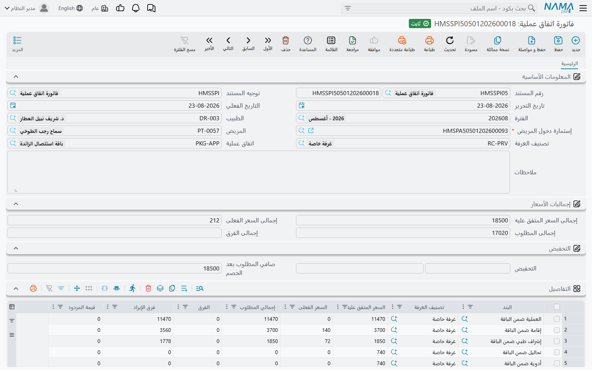Select the الرئيسية tab

569,64
